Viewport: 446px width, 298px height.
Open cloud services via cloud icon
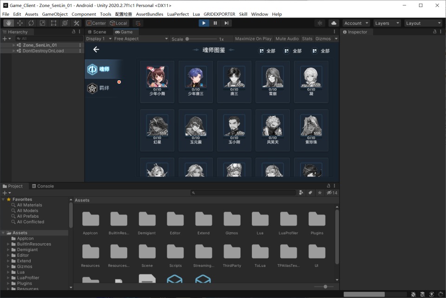[x=334, y=23]
